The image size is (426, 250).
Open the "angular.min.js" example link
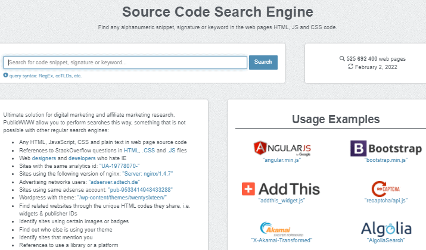282,161
